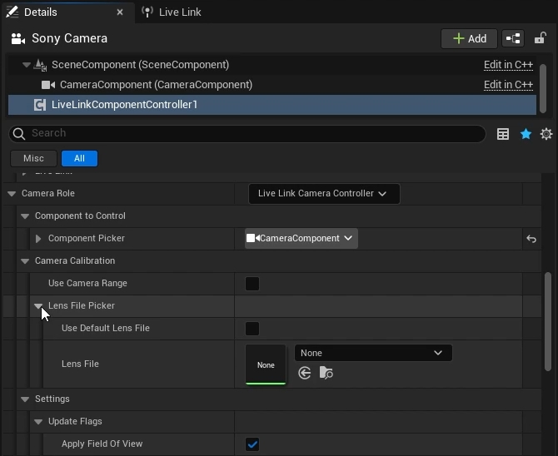Enable Use Camera Range checkbox
Screen dimensions: 558x456
252,284
